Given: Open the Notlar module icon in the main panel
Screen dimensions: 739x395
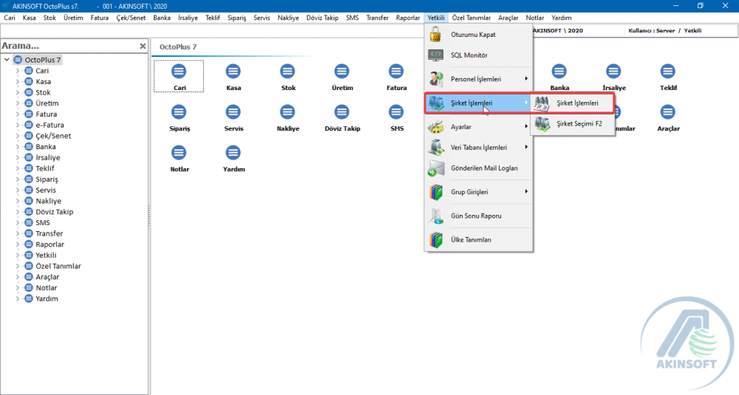Looking at the screenshot, I should click(179, 153).
